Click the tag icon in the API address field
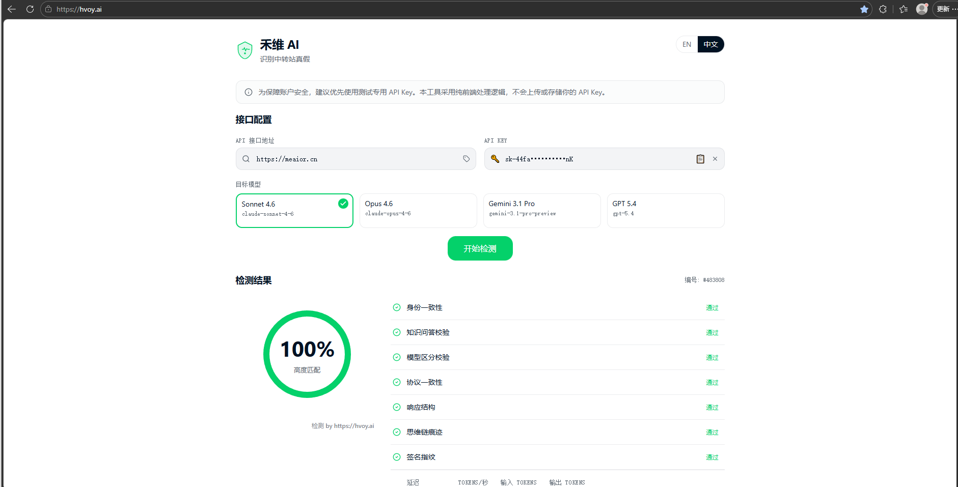958x487 pixels. (466, 159)
